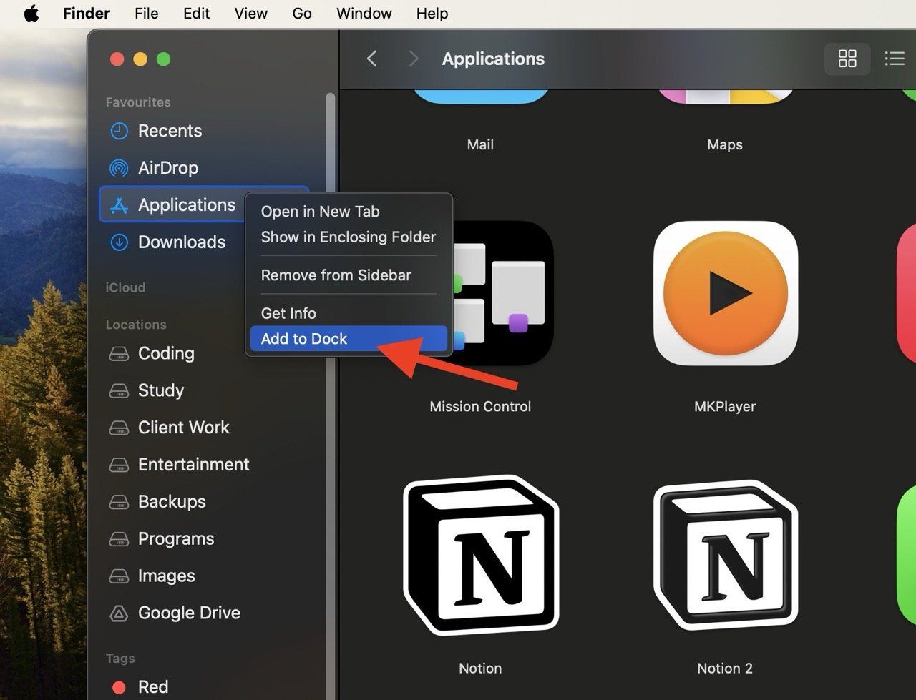The height and width of the screenshot is (700, 916).
Task: Go forward with the right chevron
Action: (x=413, y=59)
